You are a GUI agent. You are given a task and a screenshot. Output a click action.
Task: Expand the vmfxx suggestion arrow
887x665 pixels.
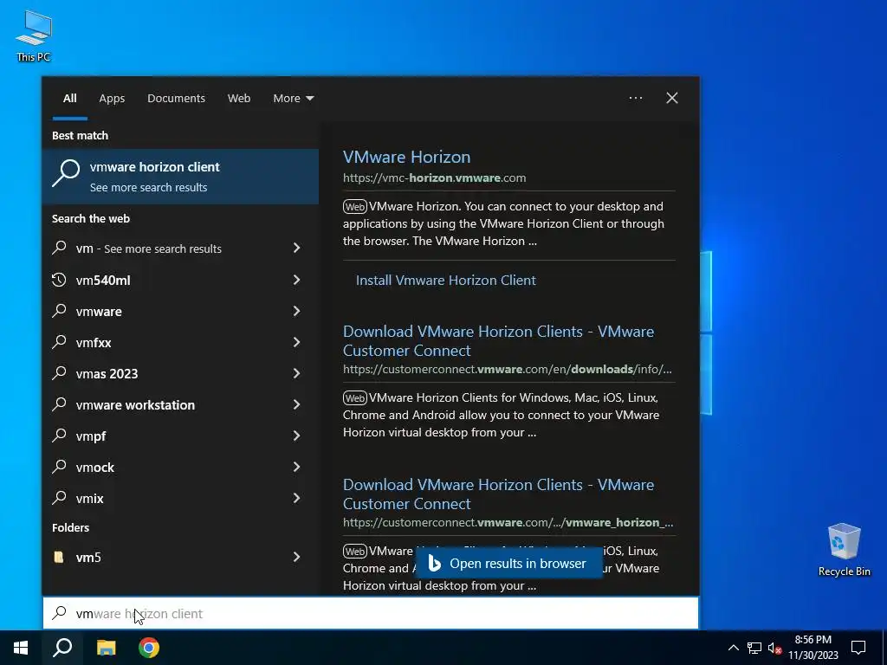pyautogui.click(x=296, y=342)
